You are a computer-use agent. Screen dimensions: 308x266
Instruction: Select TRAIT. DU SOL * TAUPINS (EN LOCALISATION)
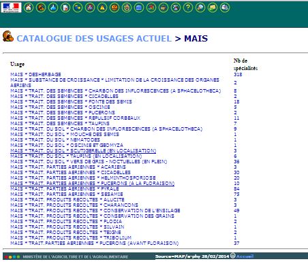(76, 156)
